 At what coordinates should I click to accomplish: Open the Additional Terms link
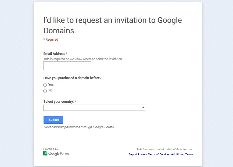coord(182,154)
